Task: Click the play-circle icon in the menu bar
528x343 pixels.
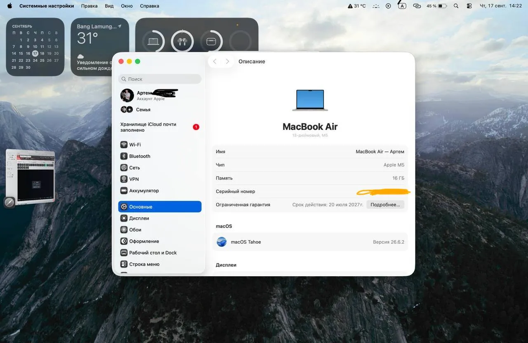Action: pos(388,6)
